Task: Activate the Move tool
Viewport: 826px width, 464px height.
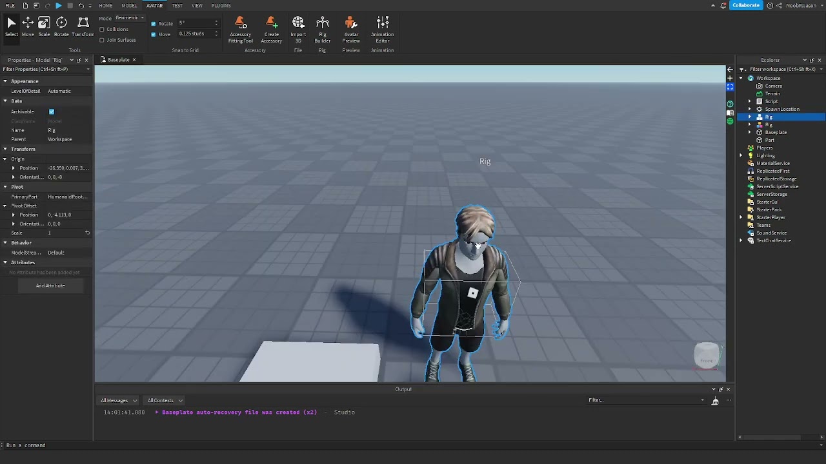Action: tap(28, 26)
